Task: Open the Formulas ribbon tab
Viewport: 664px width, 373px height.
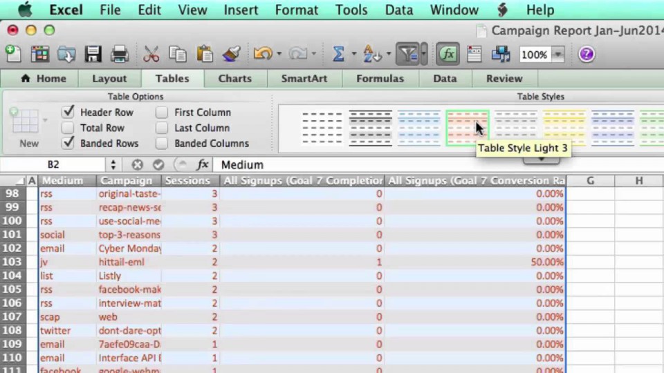Action: [x=380, y=78]
